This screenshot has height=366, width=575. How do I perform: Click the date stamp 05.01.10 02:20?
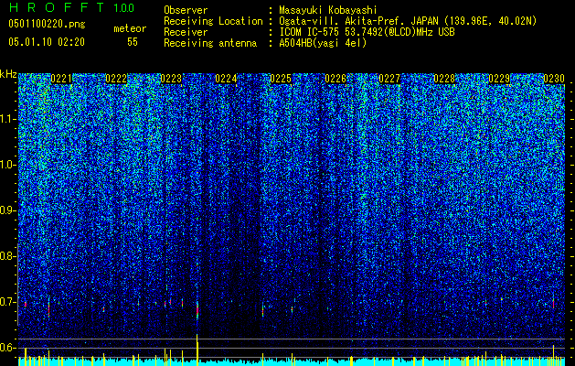coord(47,42)
